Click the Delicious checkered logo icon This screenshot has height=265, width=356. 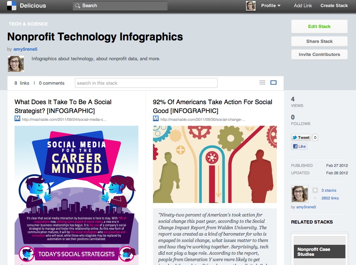[12, 6]
